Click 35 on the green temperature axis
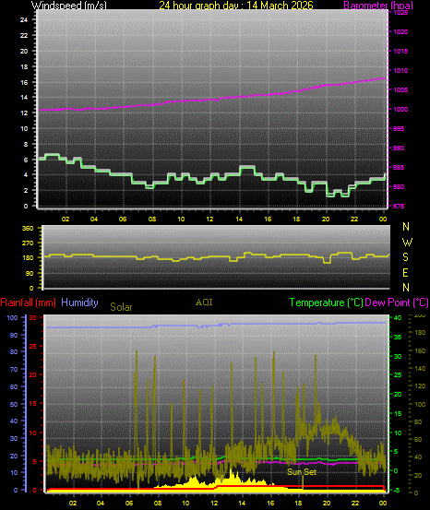430x510 pixels. pyautogui.click(x=398, y=338)
